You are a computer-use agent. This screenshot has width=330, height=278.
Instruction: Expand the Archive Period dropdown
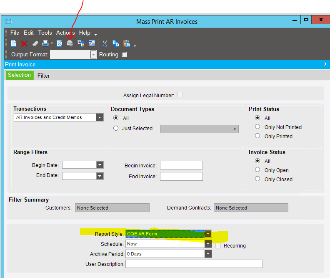[x=208, y=254]
